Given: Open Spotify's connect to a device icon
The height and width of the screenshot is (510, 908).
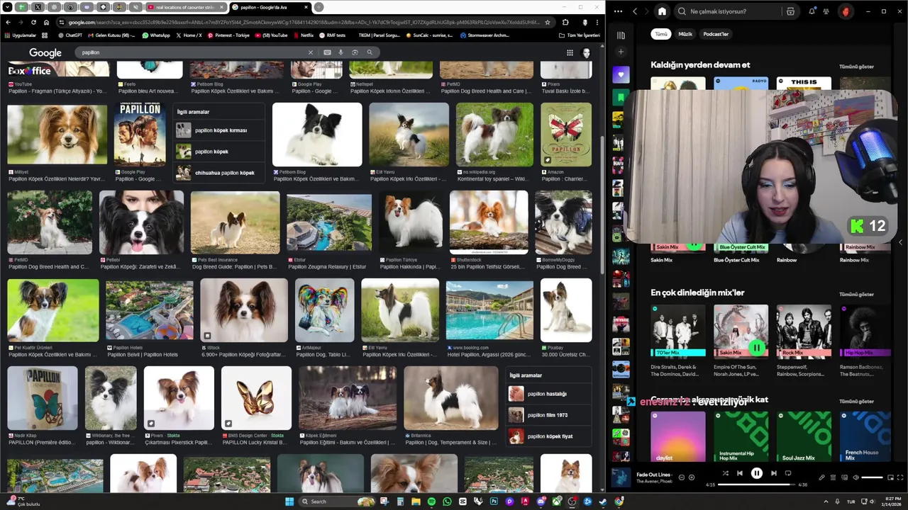Looking at the screenshot, I should coord(844,477).
